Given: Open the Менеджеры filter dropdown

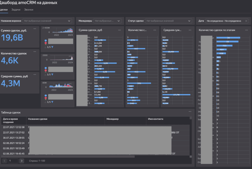Looking at the screenshot, I should [x=107, y=21].
